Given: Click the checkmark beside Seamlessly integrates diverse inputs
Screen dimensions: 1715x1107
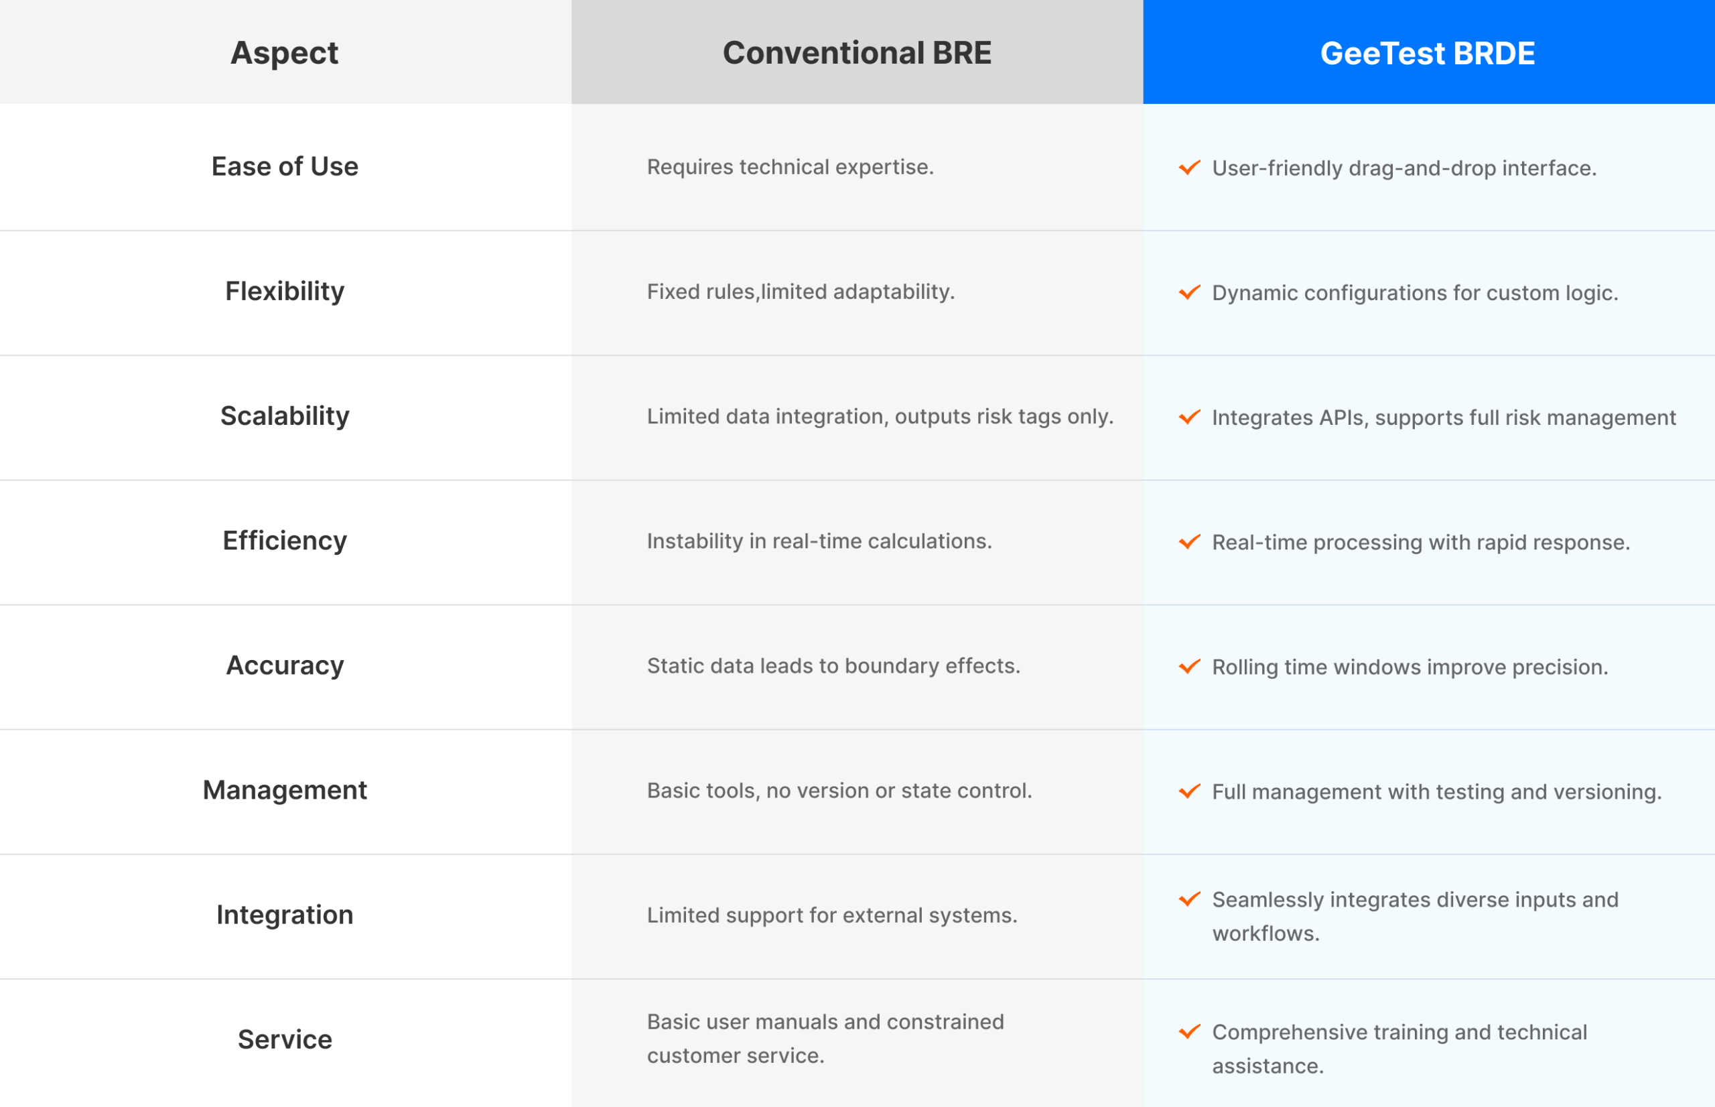Looking at the screenshot, I should [1189, 899].
